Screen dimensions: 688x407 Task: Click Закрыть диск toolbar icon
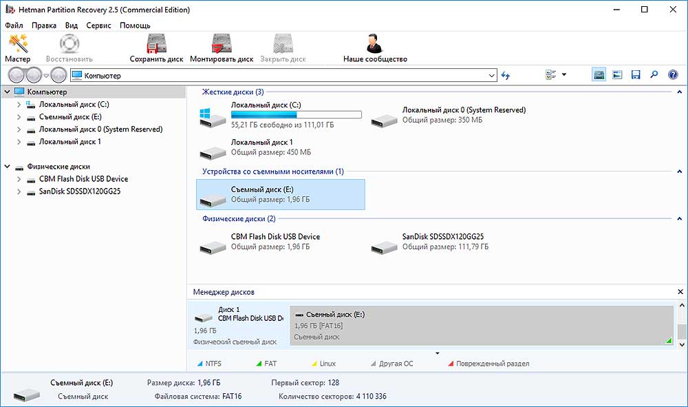(x=283, y=48)
